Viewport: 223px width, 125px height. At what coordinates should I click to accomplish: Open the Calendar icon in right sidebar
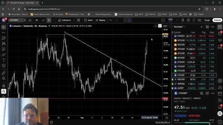220,93
